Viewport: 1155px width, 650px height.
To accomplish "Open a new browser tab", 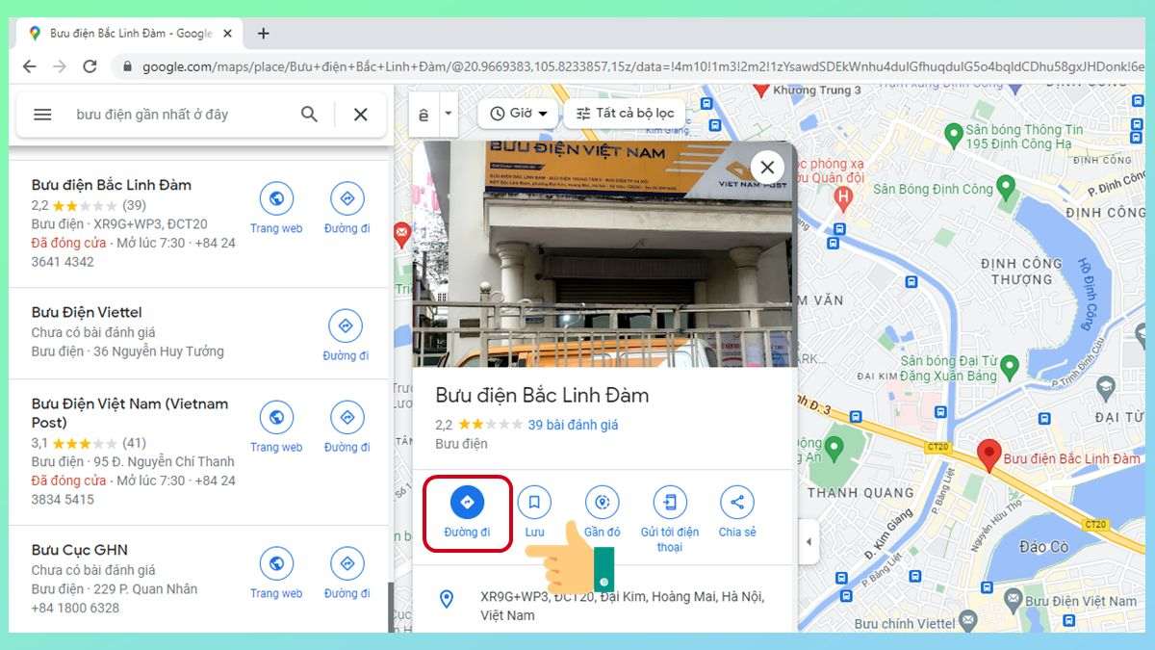I will [x=263, y=34].
